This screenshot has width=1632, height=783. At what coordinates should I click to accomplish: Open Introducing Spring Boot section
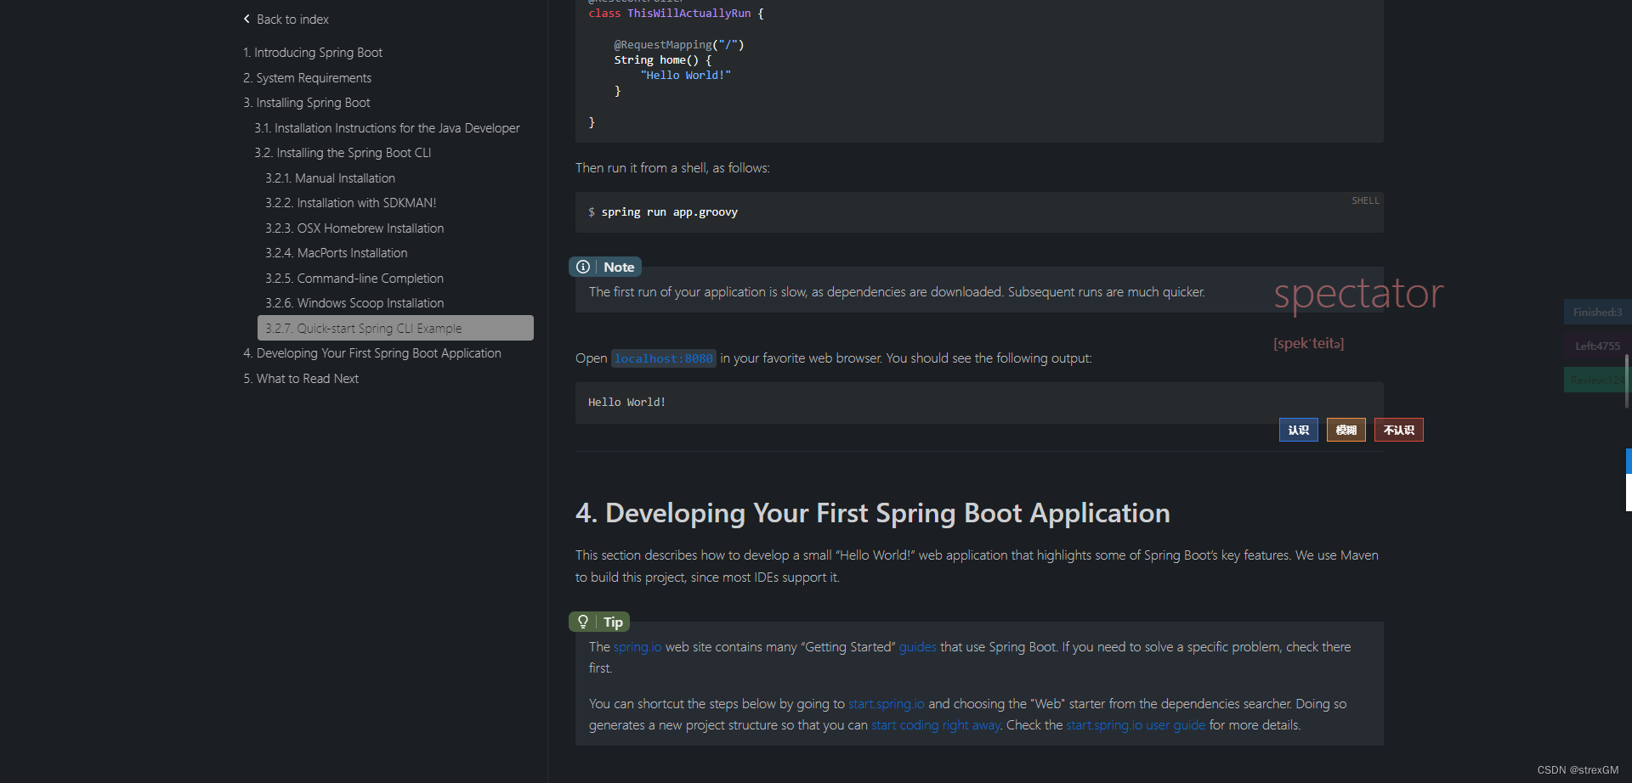pyautogui.click(x=313, y=53)
